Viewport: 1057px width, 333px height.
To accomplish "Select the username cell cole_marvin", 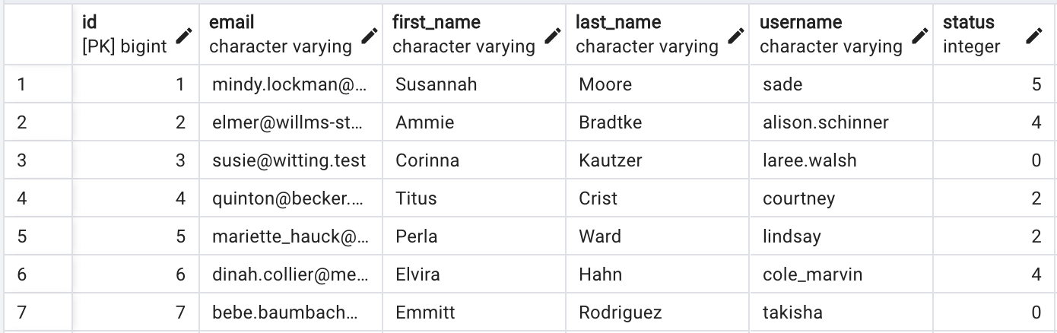I will click(813, 274).
